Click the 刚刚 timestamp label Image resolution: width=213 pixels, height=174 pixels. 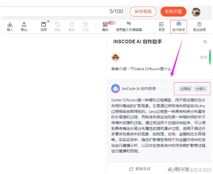point(203,57)
